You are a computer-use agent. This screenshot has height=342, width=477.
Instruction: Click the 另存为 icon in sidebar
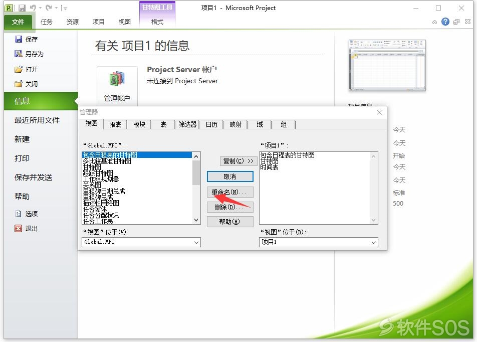[x=18, y=54]
